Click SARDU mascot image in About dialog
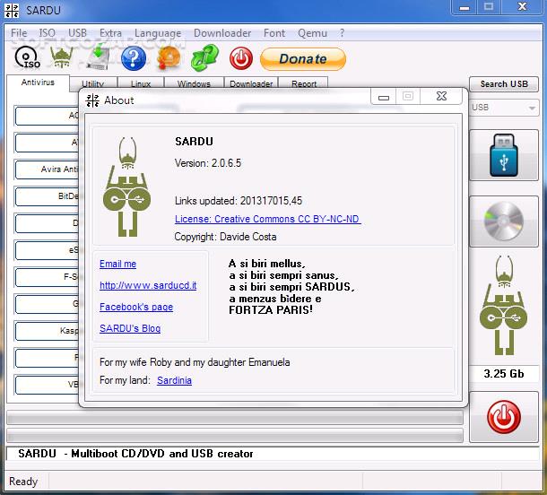This screenshot has width=547, height=495. click(x=127, y=187)
